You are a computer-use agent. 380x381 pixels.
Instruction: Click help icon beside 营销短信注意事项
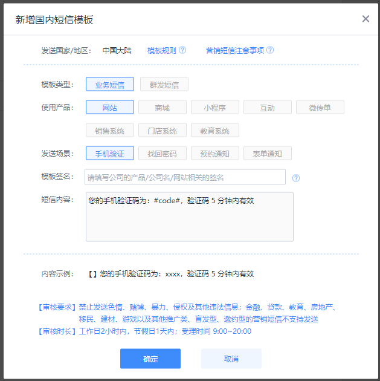click(270, 50)
